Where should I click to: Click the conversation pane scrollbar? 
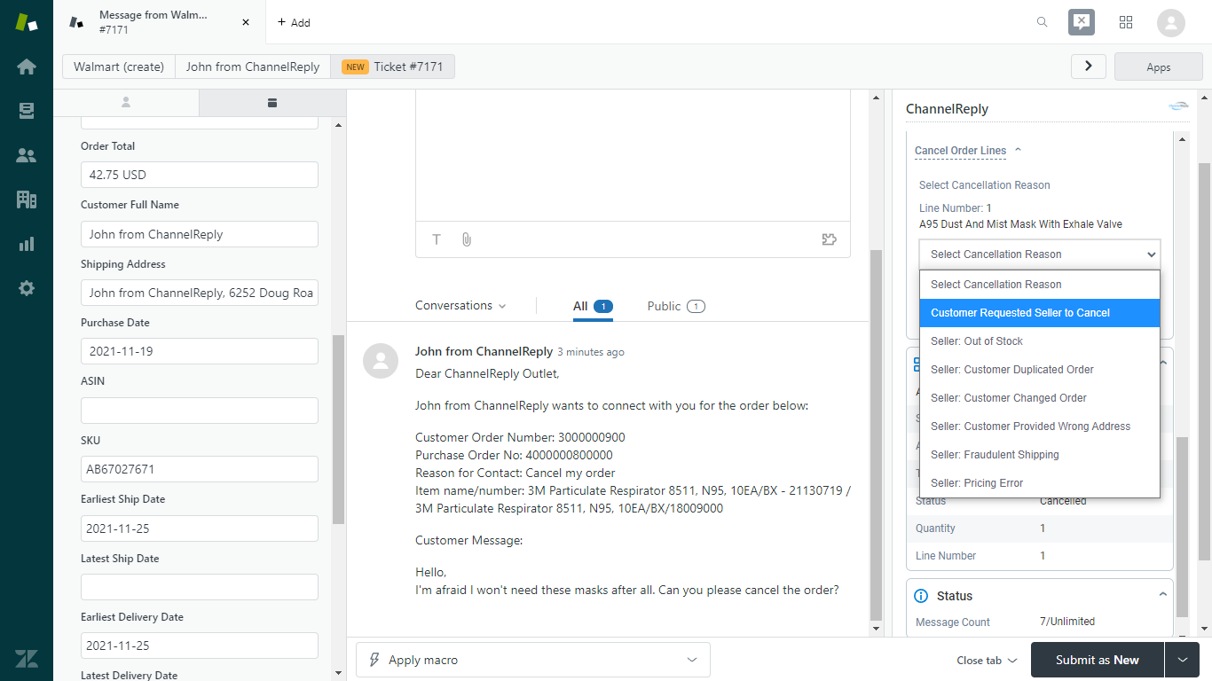(877, 434)
